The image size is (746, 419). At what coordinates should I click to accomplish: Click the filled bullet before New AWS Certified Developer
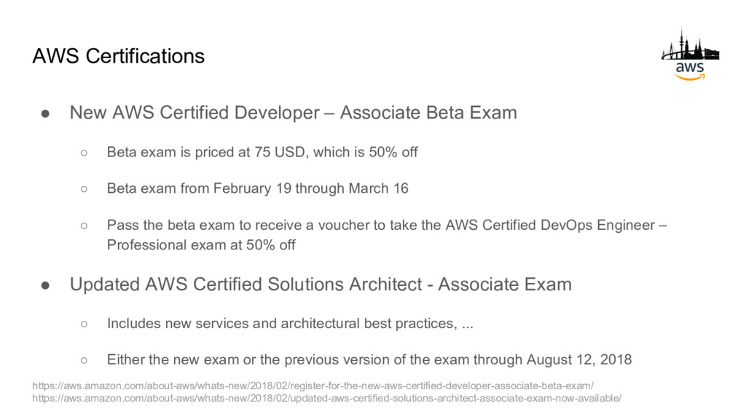pyautogui.click(x=45, y=113)
